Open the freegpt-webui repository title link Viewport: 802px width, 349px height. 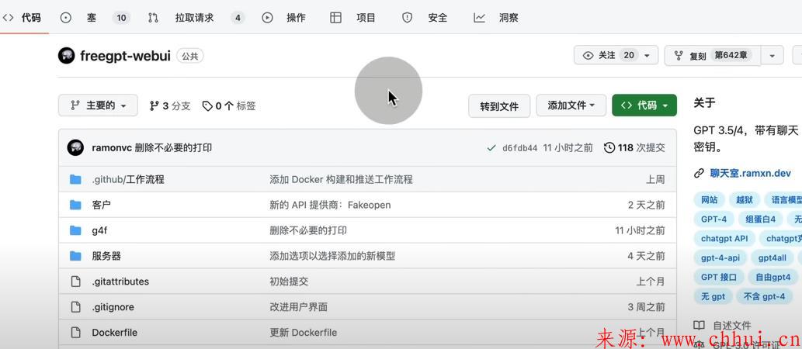click(x=125, y=56)
